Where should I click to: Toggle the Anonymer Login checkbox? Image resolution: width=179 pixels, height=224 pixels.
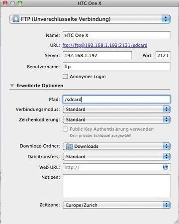click(65, 77)
